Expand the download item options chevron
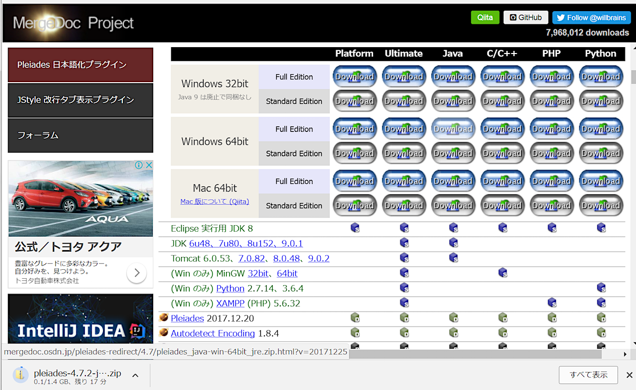 click(x=135, y=376)
